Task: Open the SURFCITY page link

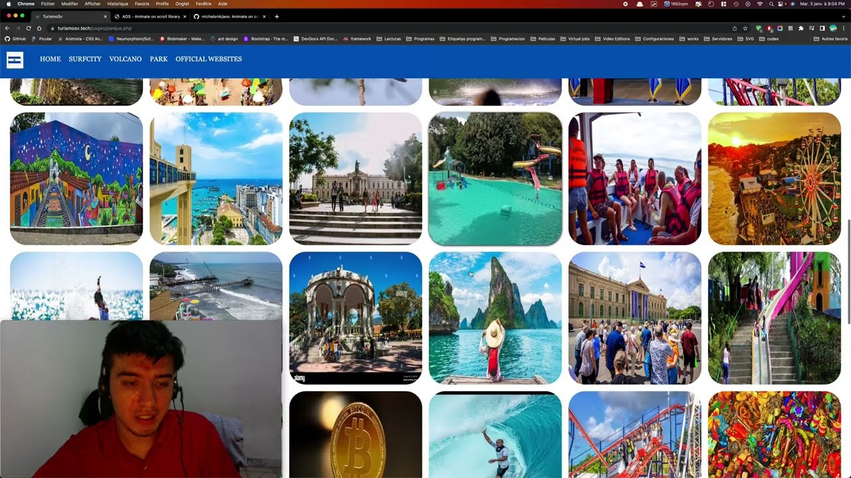Action: click(x=85, y=59)
